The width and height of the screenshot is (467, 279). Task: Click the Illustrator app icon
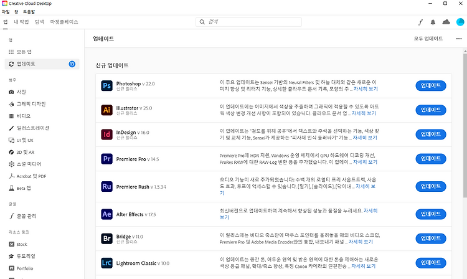(x=106, y=110)
